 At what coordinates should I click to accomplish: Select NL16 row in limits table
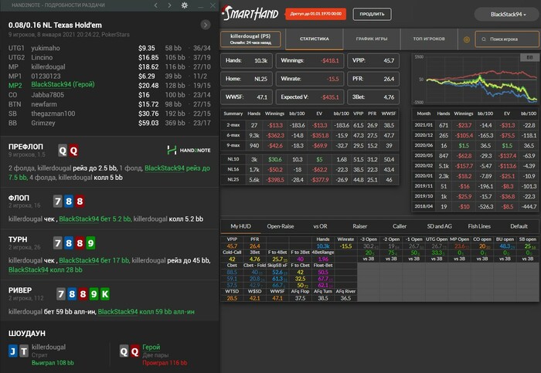click(310, 170)
